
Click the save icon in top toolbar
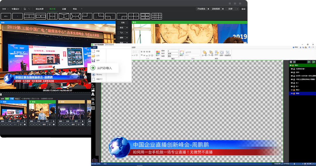25,9
